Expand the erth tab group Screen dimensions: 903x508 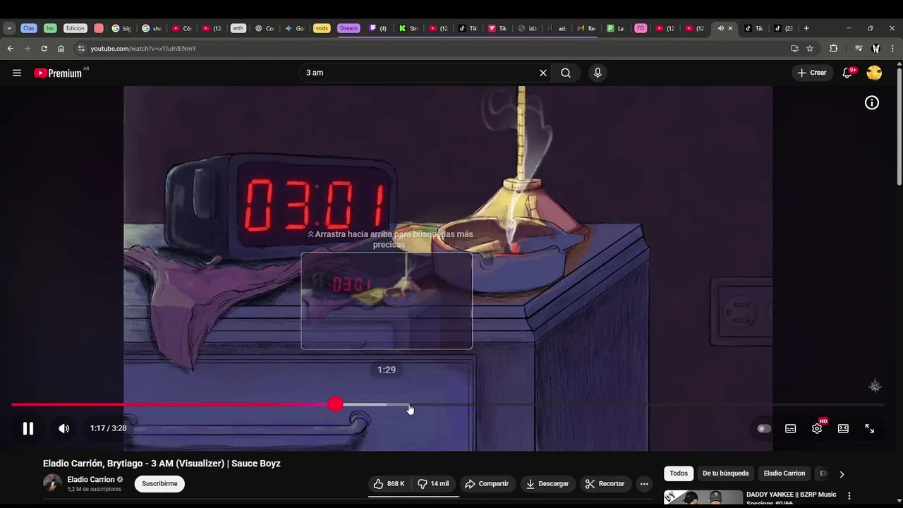[238, 28]
